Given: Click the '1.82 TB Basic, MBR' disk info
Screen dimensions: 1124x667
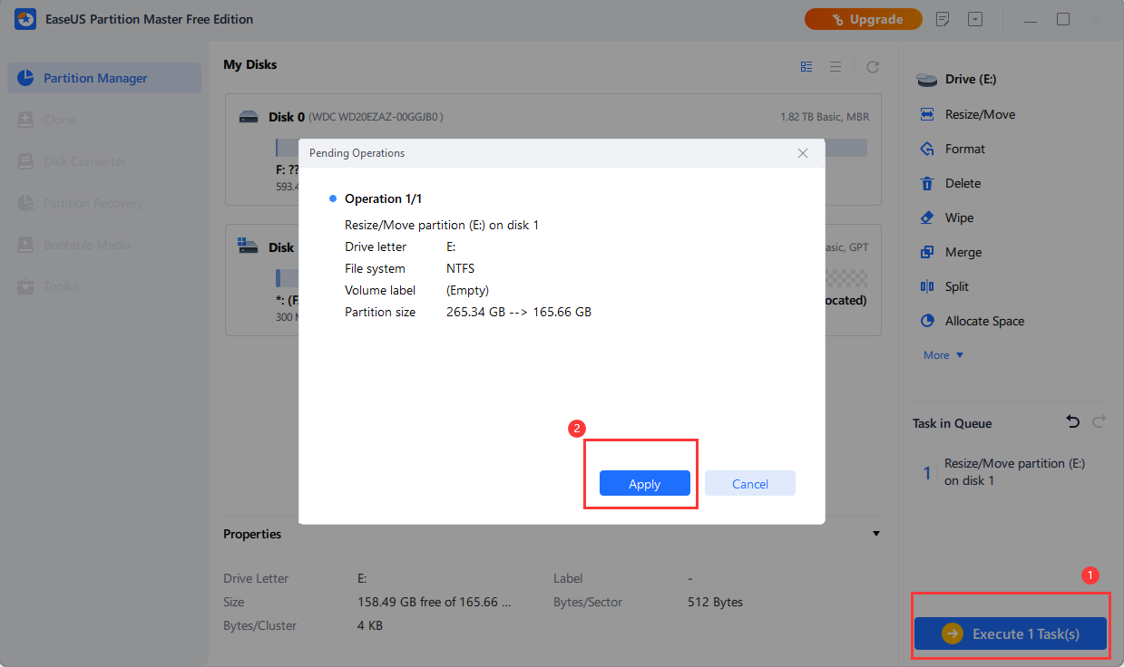Looking at the screenshot, I should click(x=824, y=117).
